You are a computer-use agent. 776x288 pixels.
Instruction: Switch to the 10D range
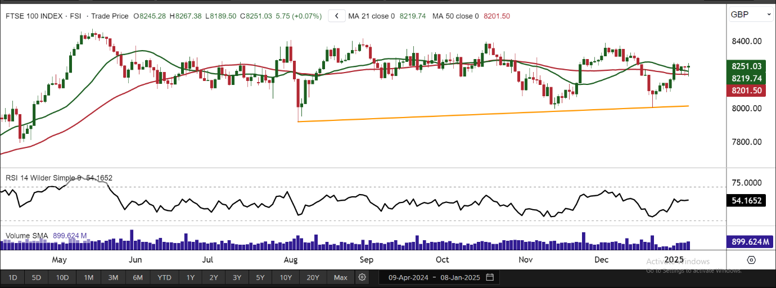tap(62, 277)
